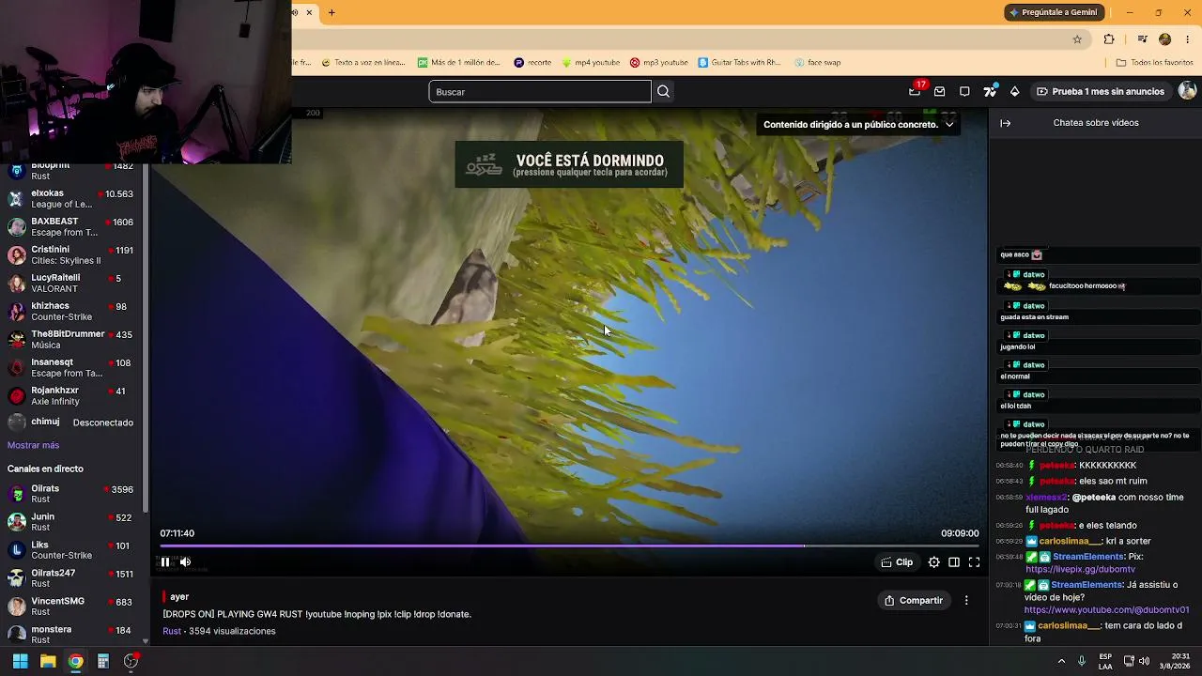The image size is (1202, 676).
Task: Seek on the video progress bar
Action: [569, 545]
